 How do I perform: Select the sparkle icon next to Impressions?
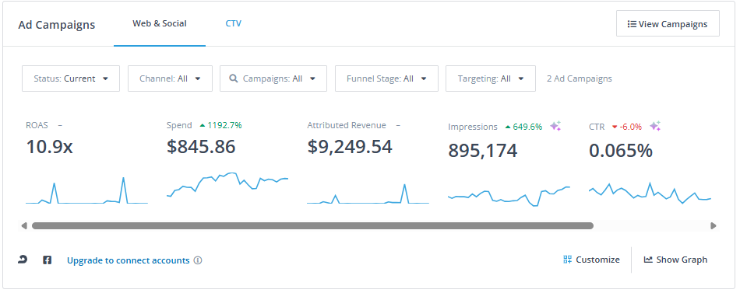555,126
